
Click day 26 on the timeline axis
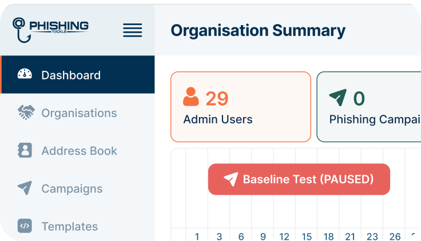tap(395, 236)
